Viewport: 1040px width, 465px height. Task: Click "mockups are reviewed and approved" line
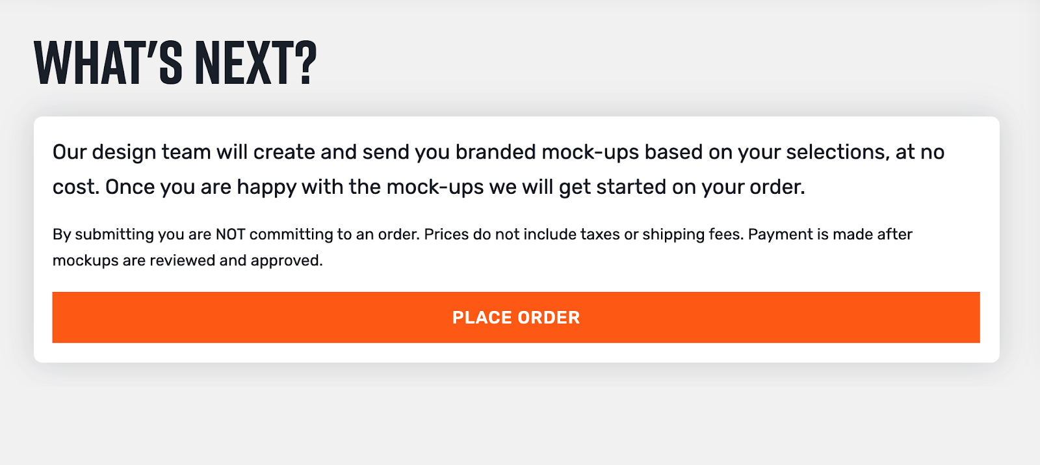[188, 260]
